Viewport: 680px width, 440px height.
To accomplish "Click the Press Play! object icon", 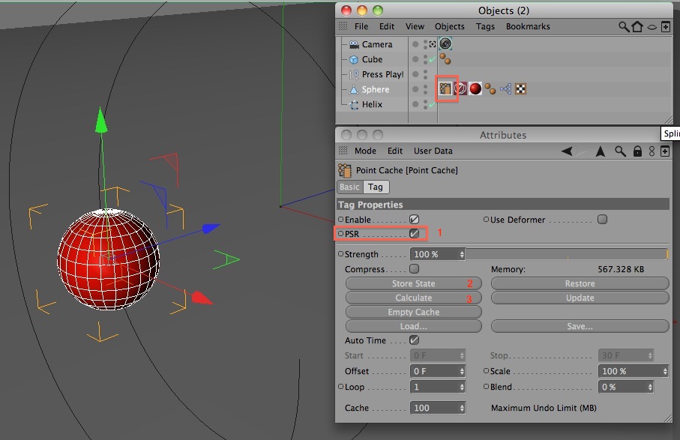I will pos(354,74).
